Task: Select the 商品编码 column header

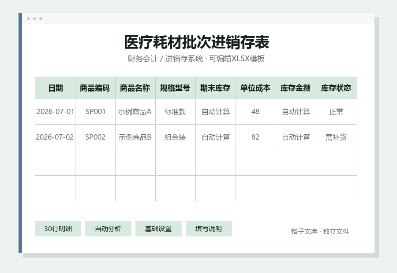Action: (95, 88)
